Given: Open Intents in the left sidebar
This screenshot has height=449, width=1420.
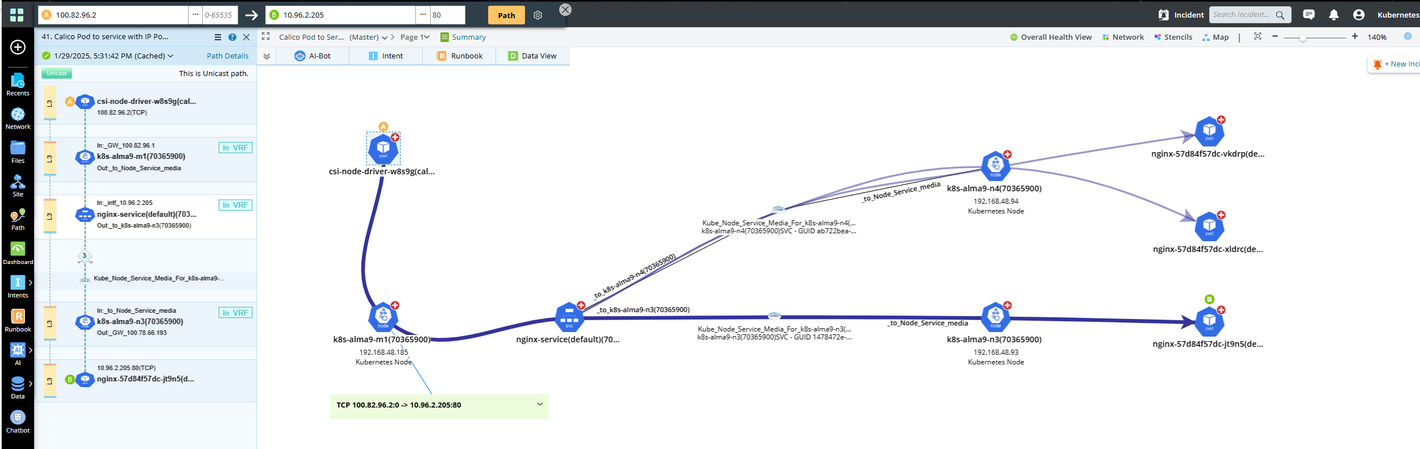Looking at the screenshot, I should point(18,287).
